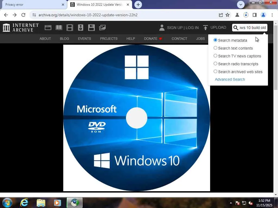Show hidden tray icons arrow
The image size is (278, 208).
(231, 203)
